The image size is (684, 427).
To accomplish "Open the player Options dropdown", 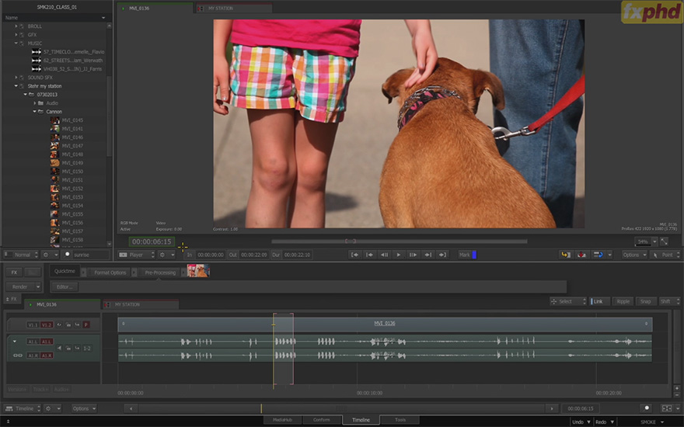I will [x=634, y=255].
